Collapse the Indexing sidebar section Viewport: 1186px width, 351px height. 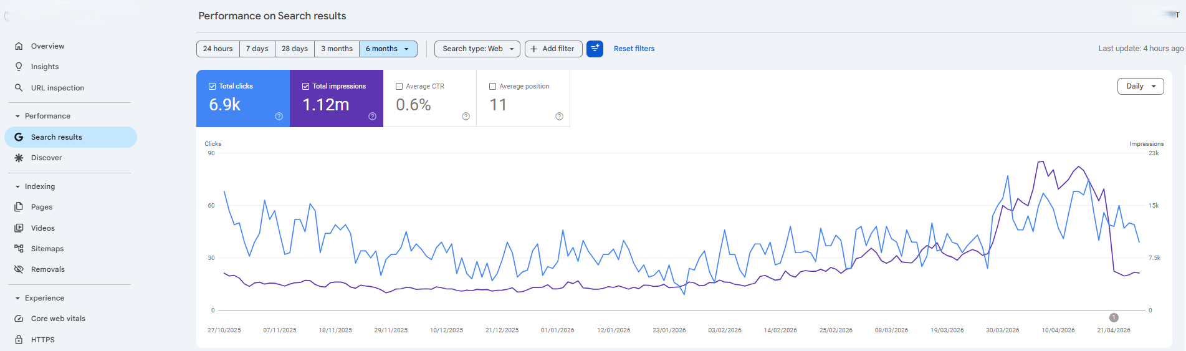click(17, 186)
